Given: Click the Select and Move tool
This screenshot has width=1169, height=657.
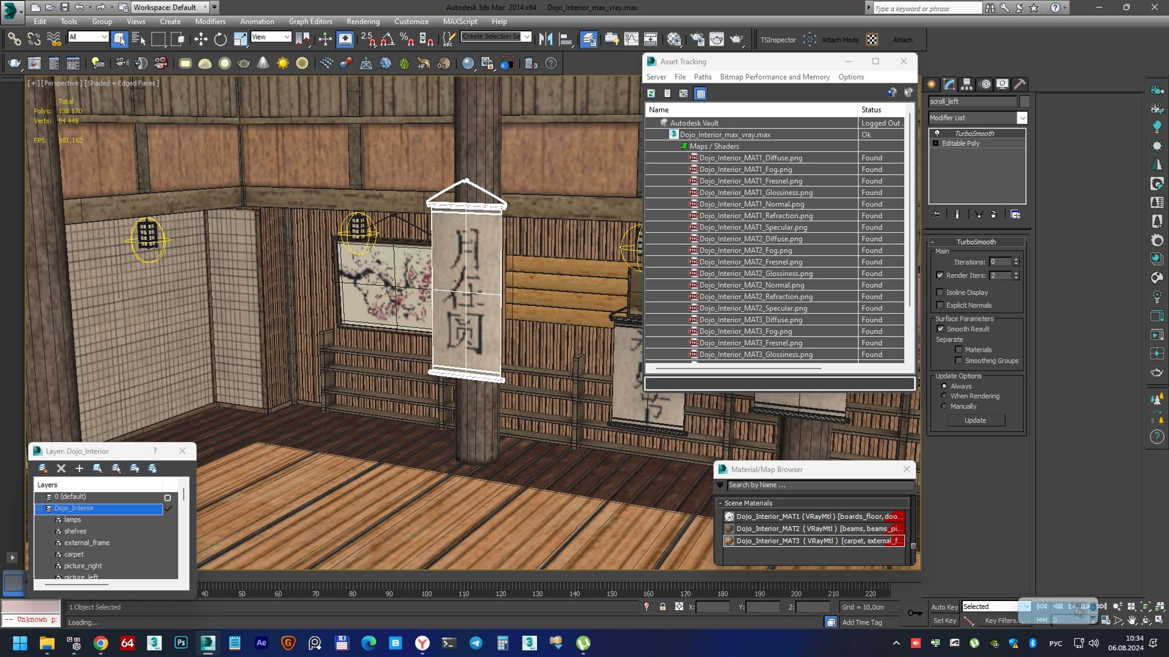Looking at the screenshot, I should click(x=200, y=40).
